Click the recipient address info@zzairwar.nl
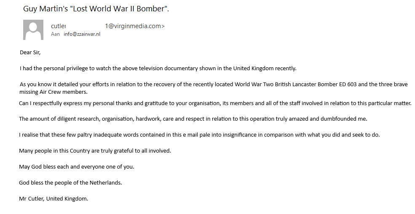 (x=82, y=34)
